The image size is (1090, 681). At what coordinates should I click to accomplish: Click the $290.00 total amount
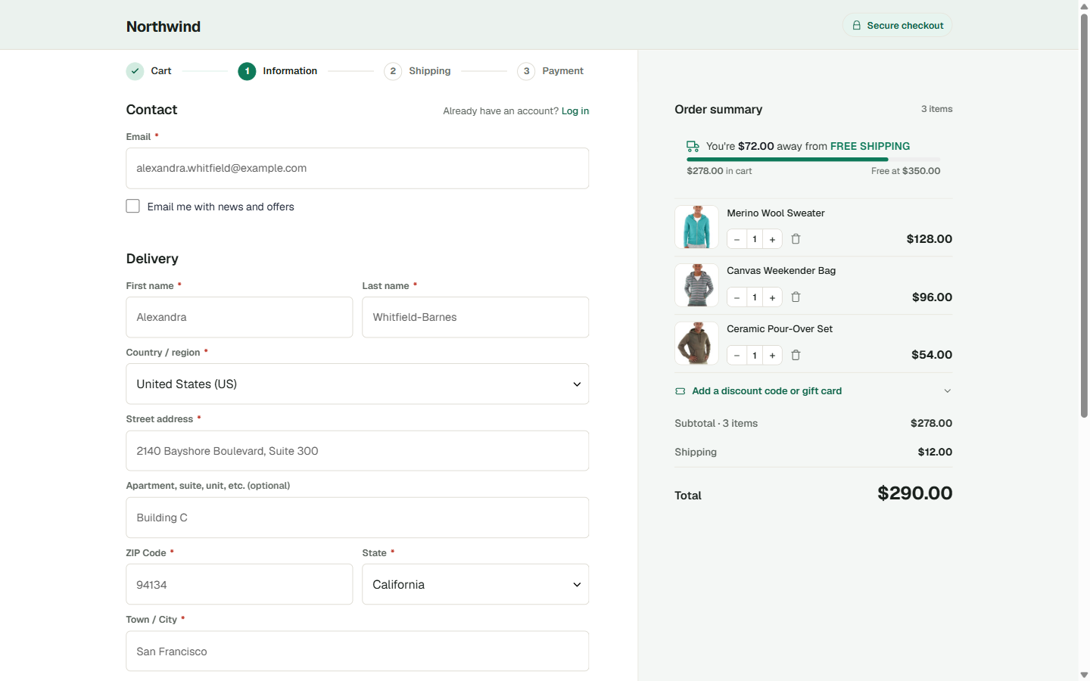[914, 493]
